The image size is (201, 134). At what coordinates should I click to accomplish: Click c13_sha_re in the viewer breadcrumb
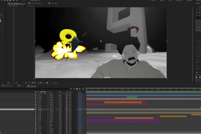click(30, 6)
